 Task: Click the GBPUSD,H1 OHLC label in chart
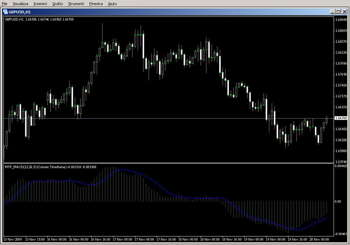pos(39,19)
